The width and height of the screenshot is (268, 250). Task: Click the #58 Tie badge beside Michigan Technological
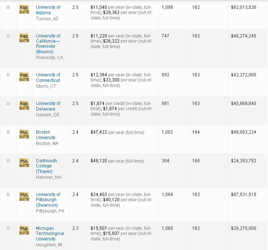24,230
